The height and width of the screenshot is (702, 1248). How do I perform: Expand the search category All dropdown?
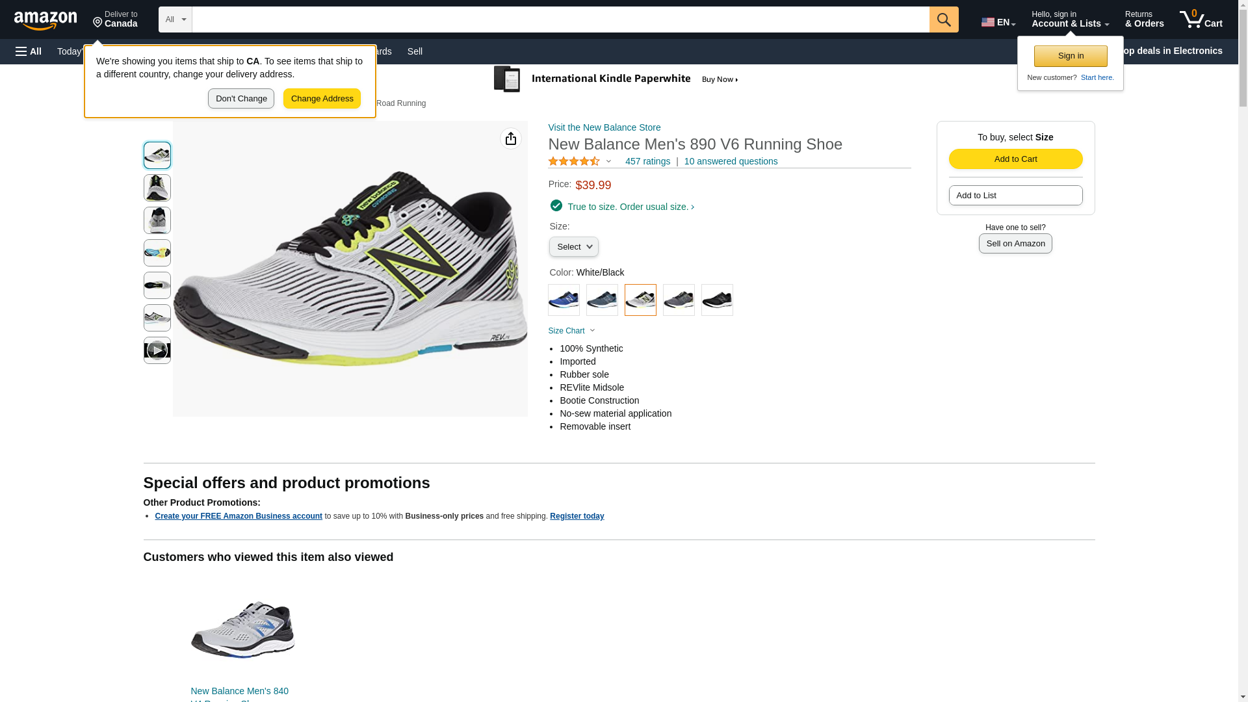(x=175, y=19)
